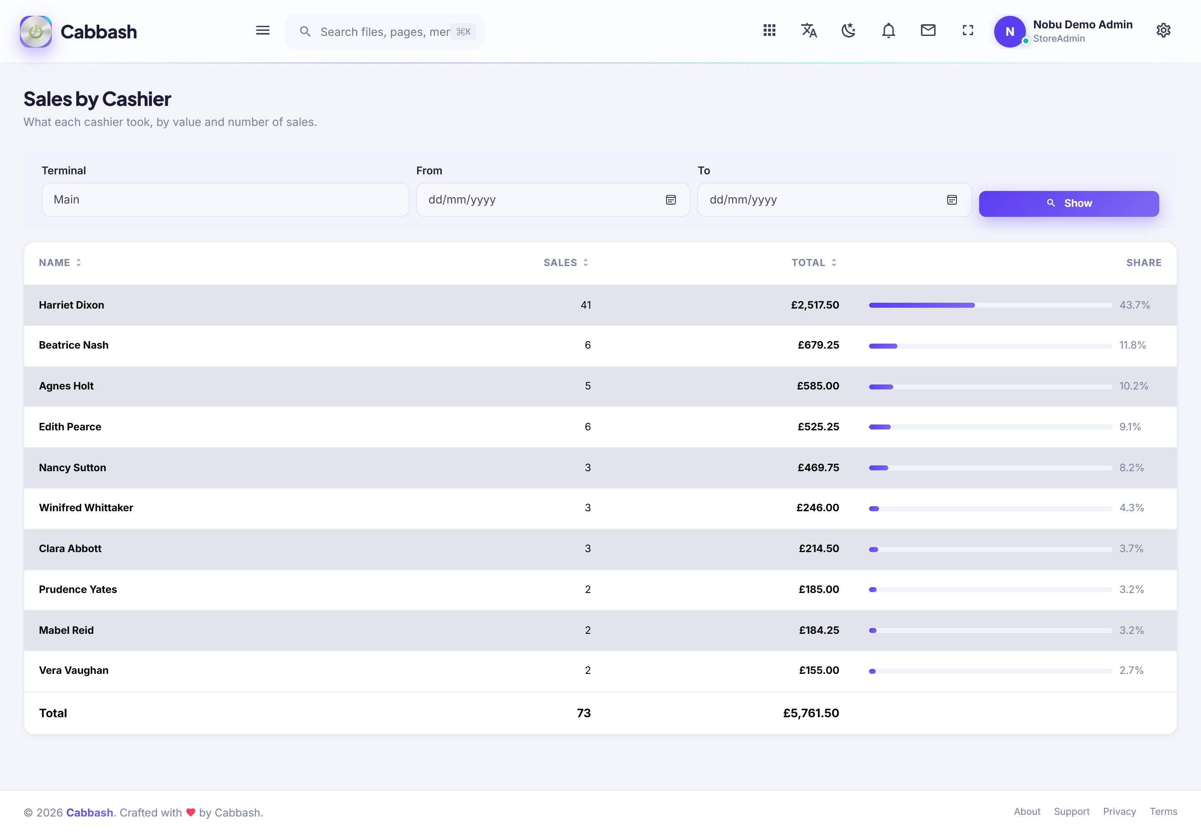Toggle the hamburger sidebar menu
Image resolution: width=1201 pixels, height=834 pixels.
262,31
